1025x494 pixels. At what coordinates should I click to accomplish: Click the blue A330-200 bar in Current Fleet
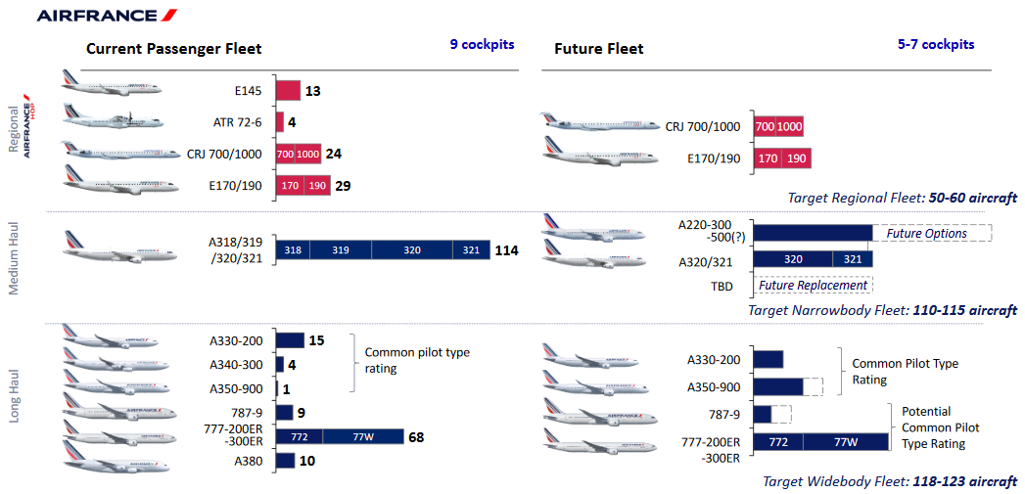(289, 340)
